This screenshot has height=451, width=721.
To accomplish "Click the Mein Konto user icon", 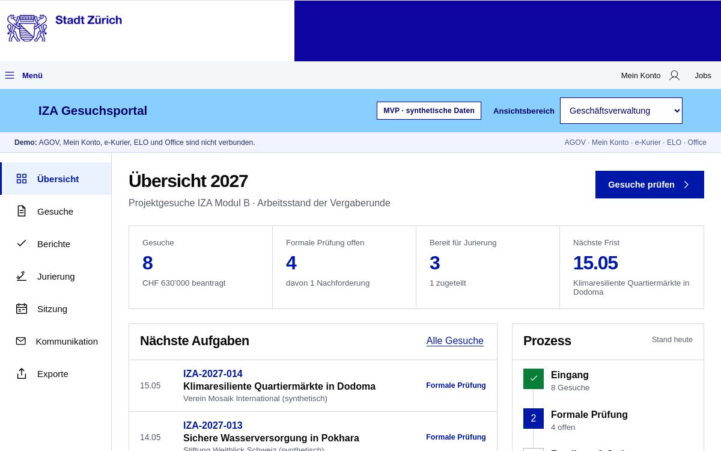I will pyautogui.click(x=674, y=75).
